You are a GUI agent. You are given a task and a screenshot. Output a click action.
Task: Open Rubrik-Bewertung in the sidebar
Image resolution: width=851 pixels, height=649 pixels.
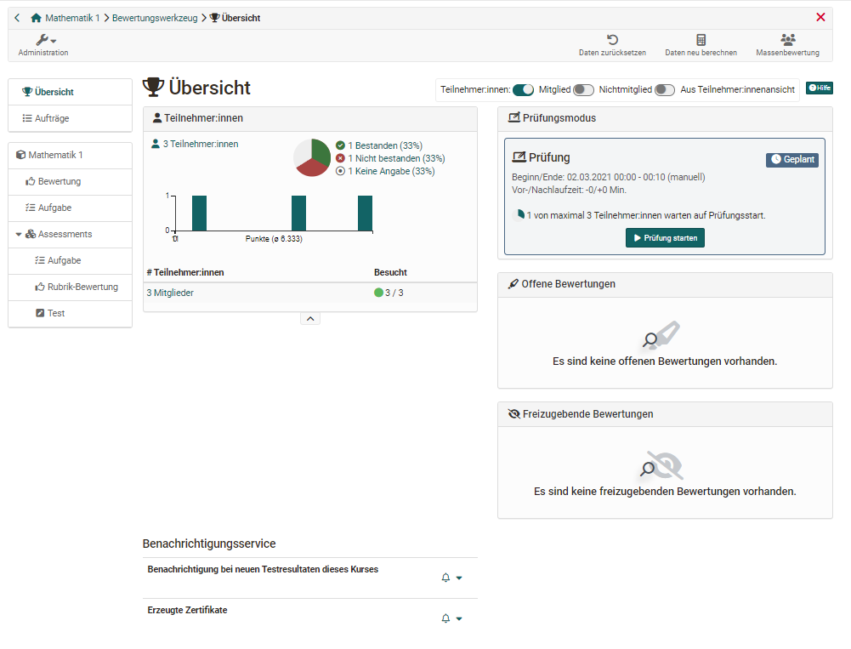click(x=82, y=287)
